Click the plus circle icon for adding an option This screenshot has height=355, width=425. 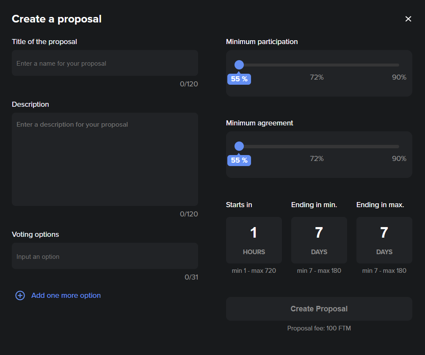pyautogui.click(x=20, y=296)
